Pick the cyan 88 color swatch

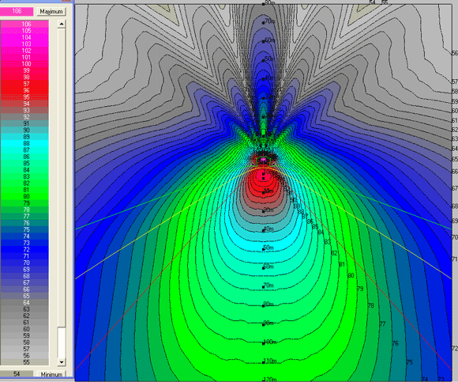(24, 143)
